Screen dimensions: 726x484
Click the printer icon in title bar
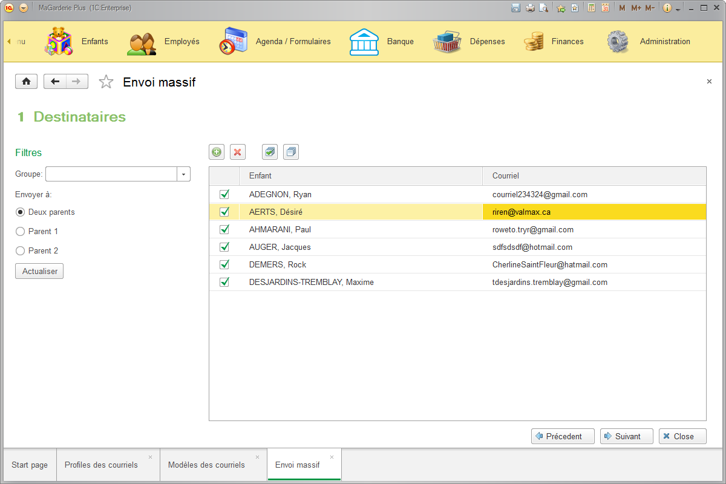click(x=530, y=8)
